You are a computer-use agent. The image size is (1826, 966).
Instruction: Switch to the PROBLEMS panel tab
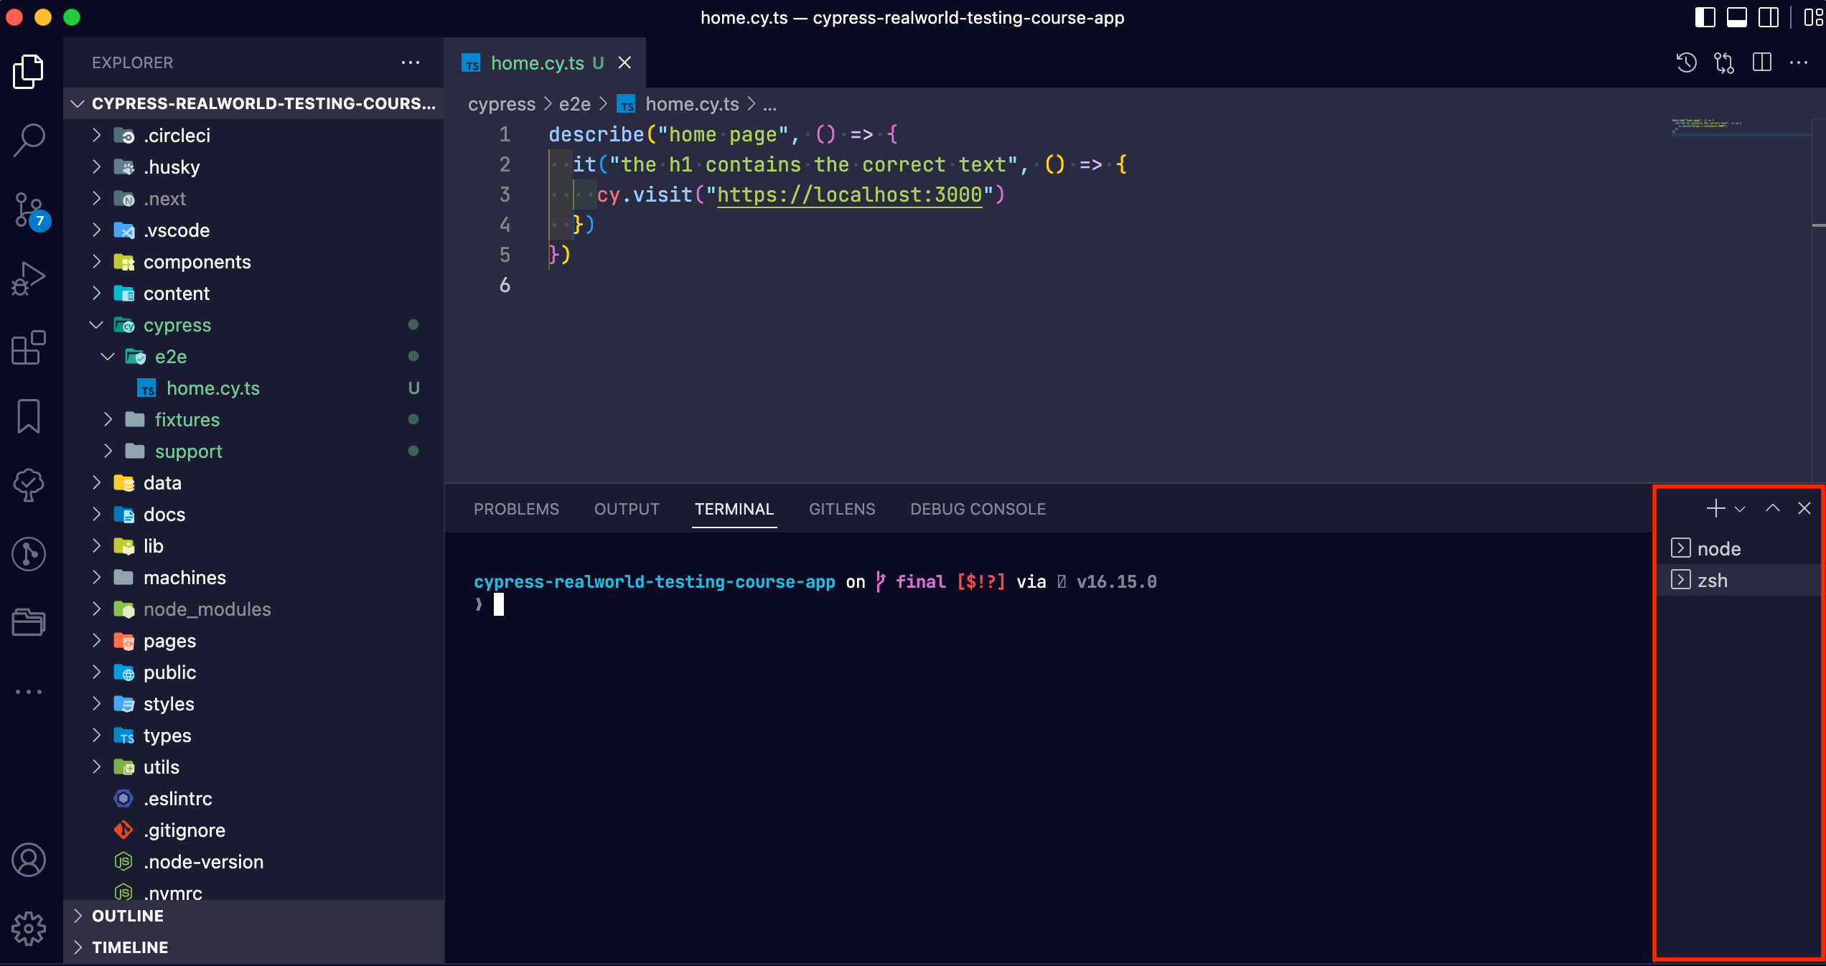516,509
